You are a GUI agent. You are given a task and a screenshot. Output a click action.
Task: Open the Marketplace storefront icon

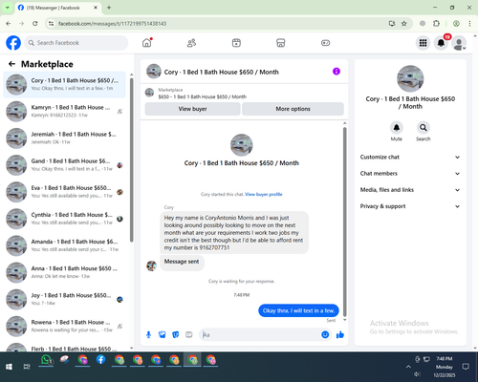280,43
